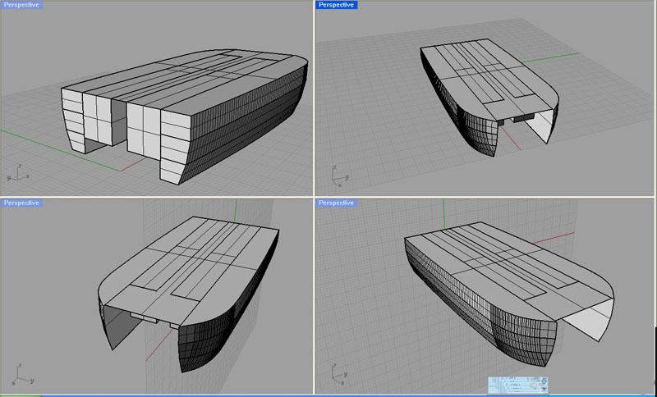Viewport: 657px width, 397px height.
Task: Click the top-left viewport's Perspective title label
Action: point(21,5)
